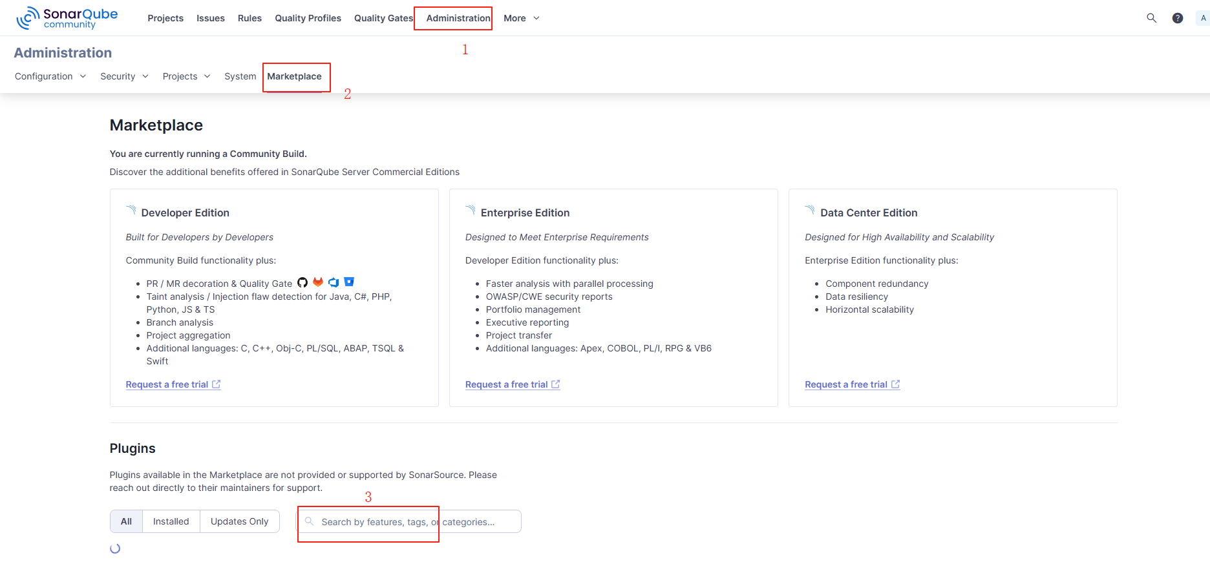1210x573 pixels.
Task: Click the Bitbucket icon
Action: click(349, 282)
